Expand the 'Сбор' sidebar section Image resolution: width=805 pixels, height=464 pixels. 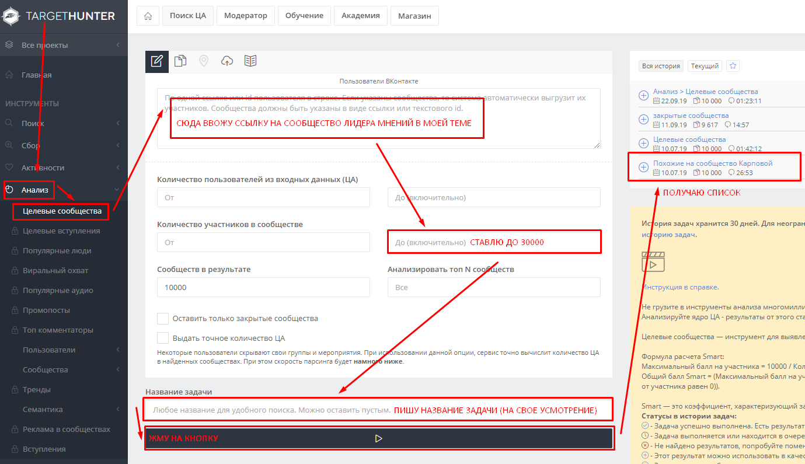pyautogui.click(x=64, y=145)
